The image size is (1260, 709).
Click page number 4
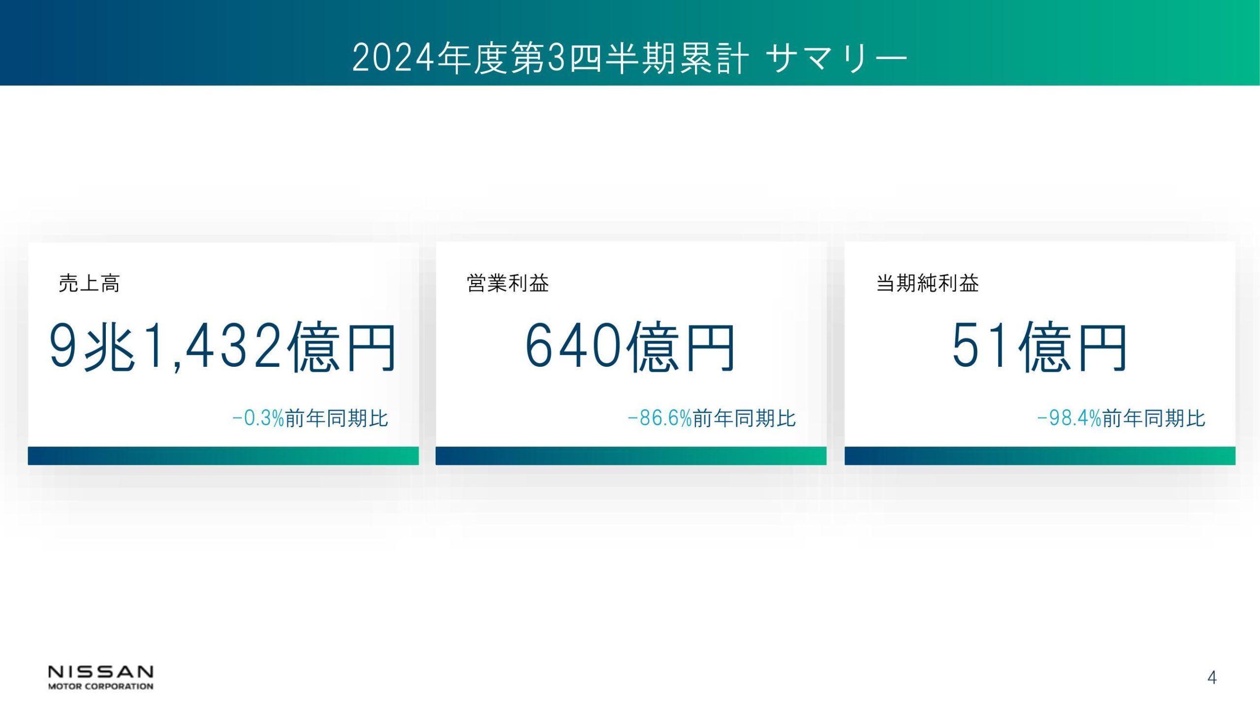[x=1212, y=678]
